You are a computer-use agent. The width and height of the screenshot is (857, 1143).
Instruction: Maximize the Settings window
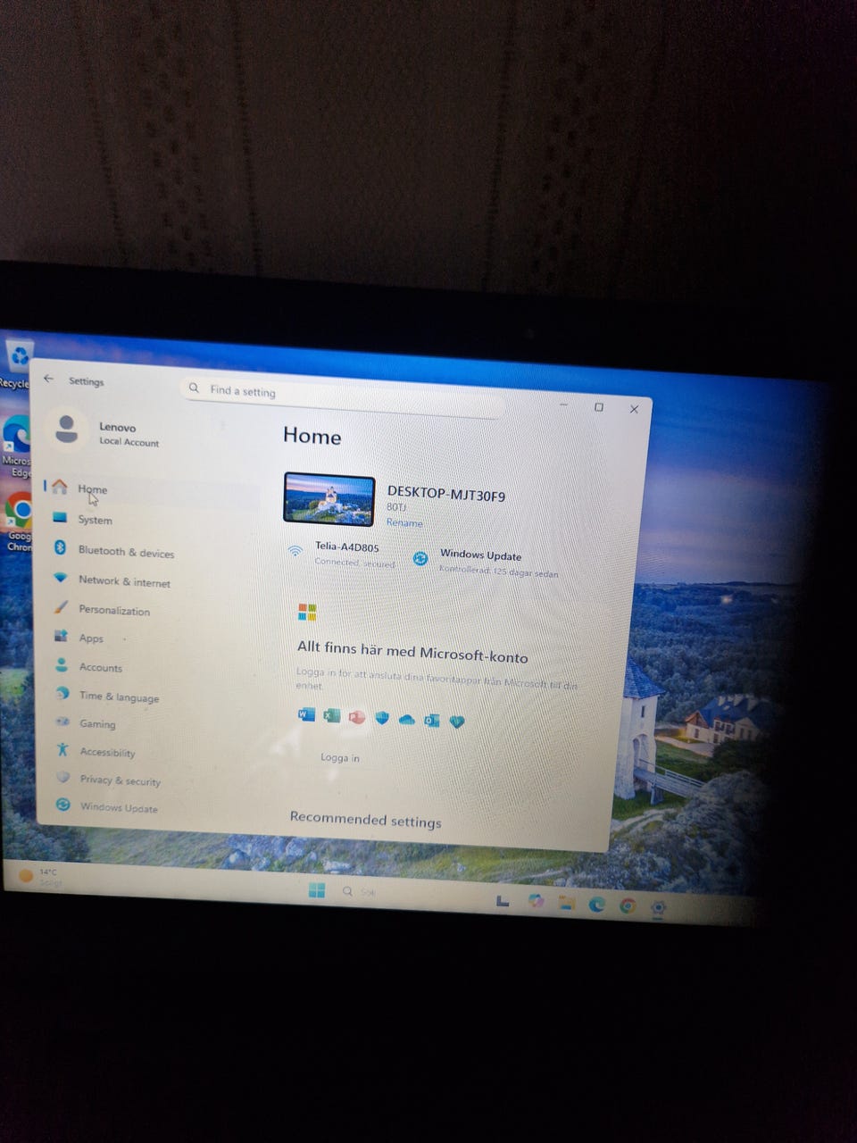pyautogui.click(x=599, y=407)
